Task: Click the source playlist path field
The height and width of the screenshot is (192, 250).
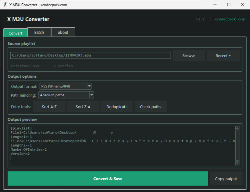Action: [91, 55]
